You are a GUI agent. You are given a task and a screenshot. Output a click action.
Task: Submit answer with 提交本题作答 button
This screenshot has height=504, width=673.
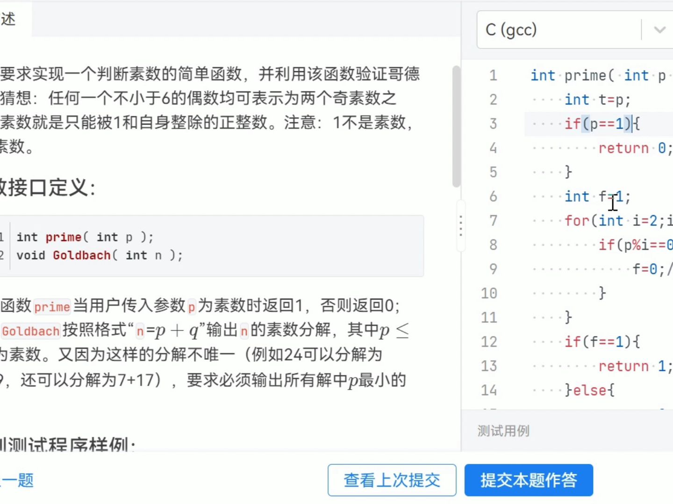529,480
